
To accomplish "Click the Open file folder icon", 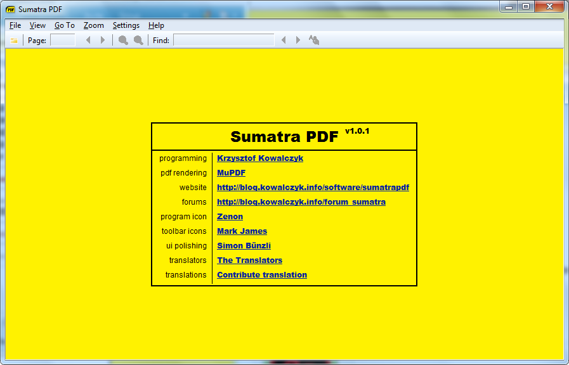I will 14,40.
